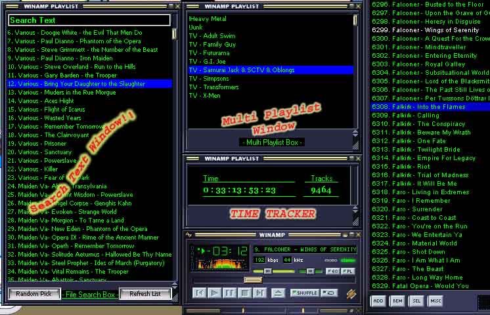
Task: Select '6320. Faro - Surrender' track
Action: 430,209
